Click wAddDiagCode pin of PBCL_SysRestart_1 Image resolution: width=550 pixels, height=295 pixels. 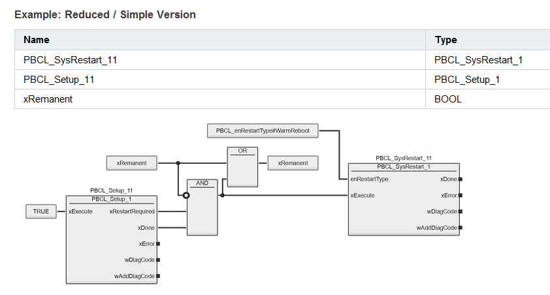(x=461, y=228)
